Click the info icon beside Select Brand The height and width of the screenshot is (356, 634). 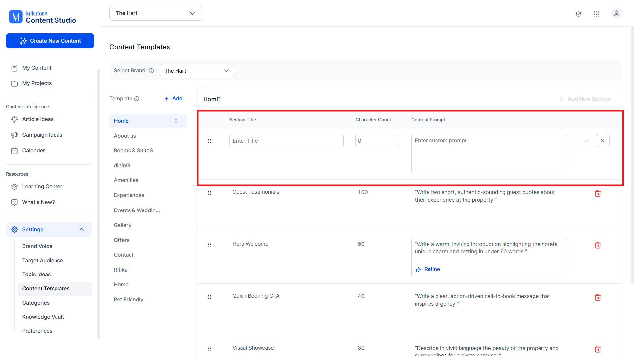tap(151, 71)
